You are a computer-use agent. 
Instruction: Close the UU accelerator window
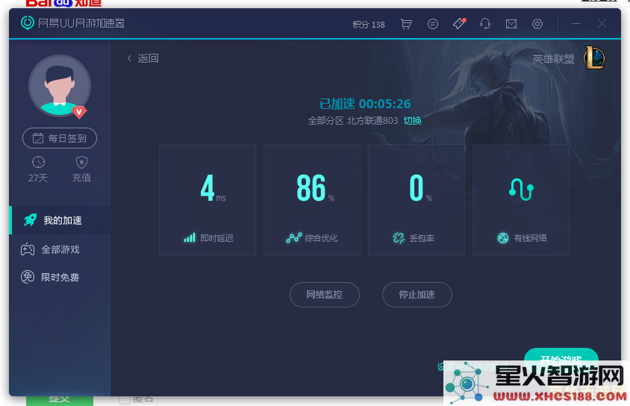[x=602, y=24]
